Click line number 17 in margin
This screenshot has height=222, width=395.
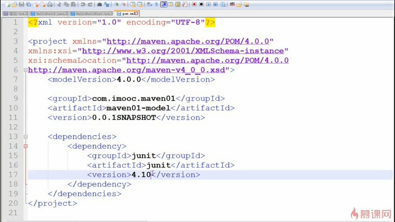(13, 175)
